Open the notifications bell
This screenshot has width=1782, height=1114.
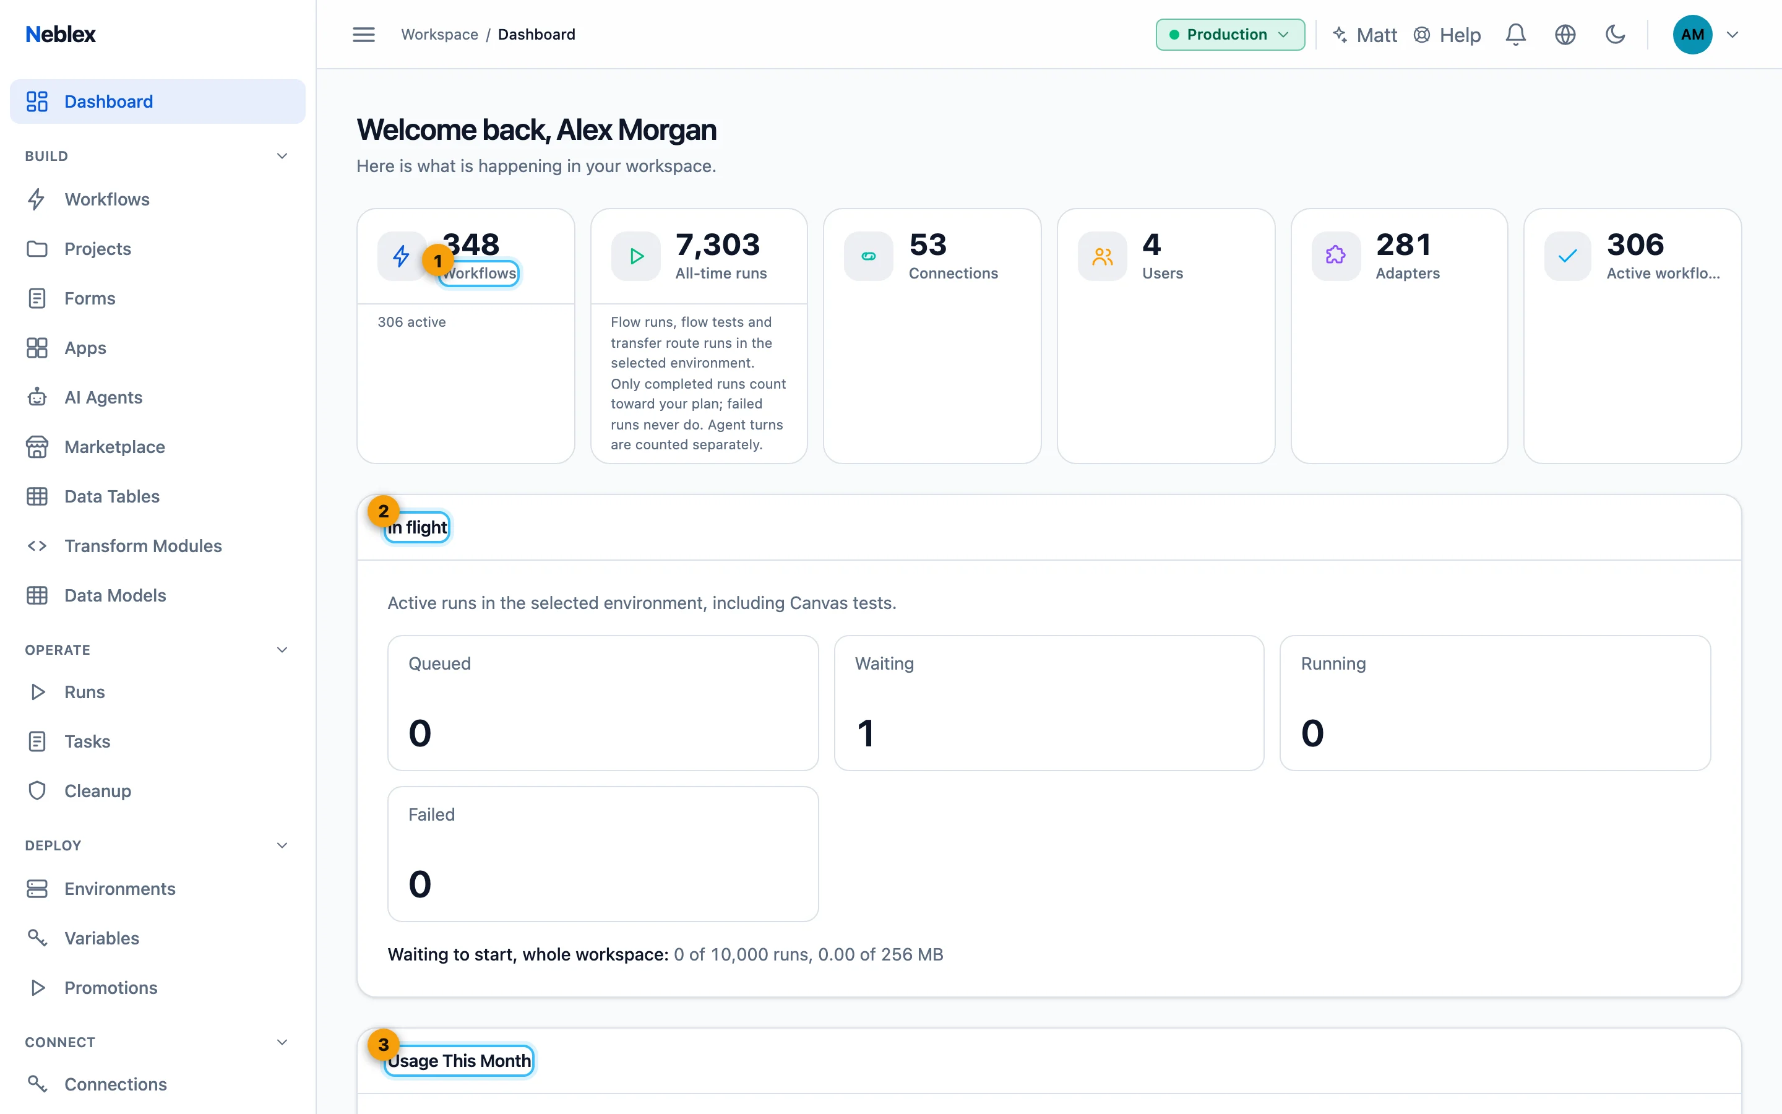(x=1515, y=35)
